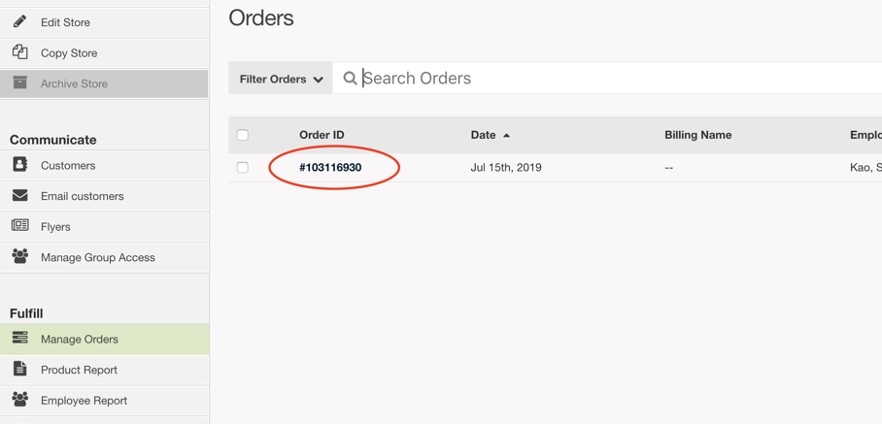Tick the select-all orders checkbox in header
The width and height of the screenshot is (882, 424).
243,135
